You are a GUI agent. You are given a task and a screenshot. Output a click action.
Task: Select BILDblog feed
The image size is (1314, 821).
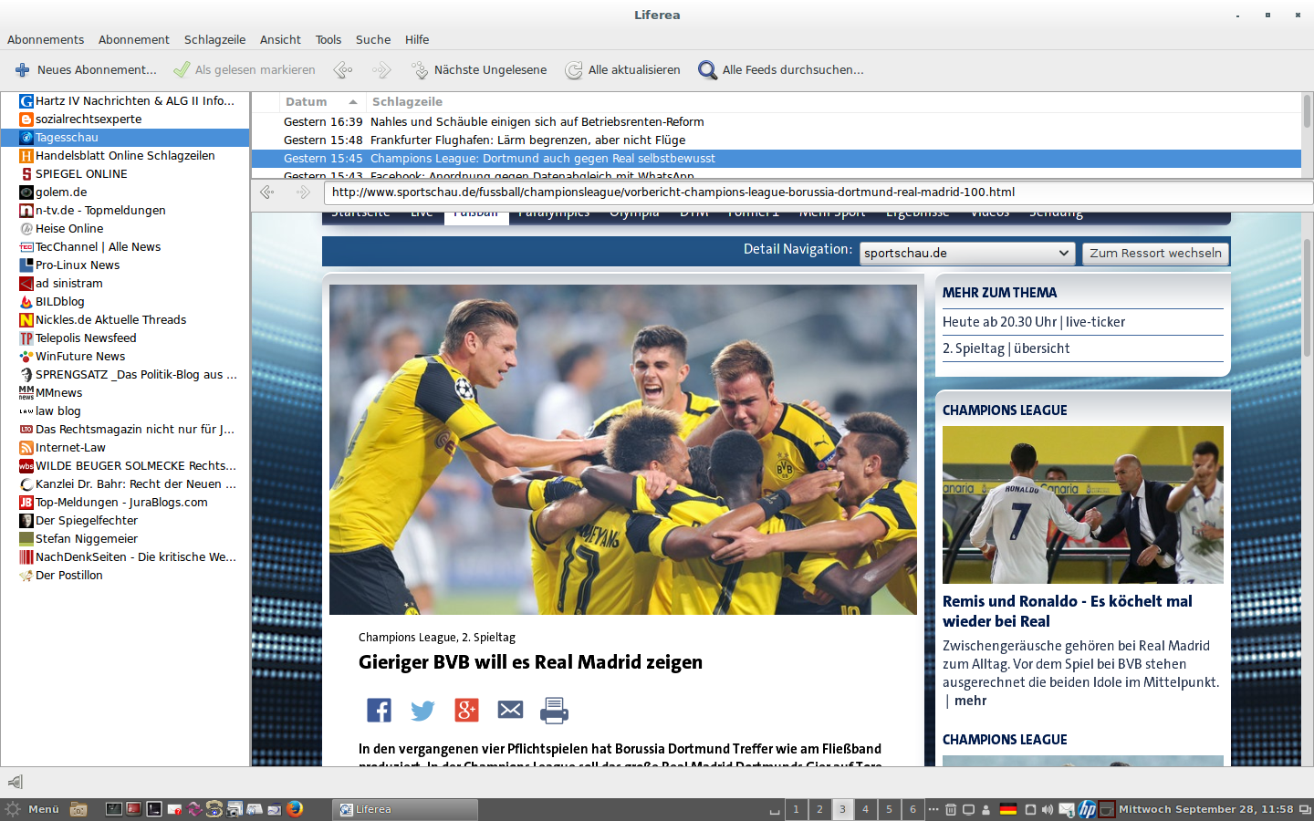(x=125, y=301)
